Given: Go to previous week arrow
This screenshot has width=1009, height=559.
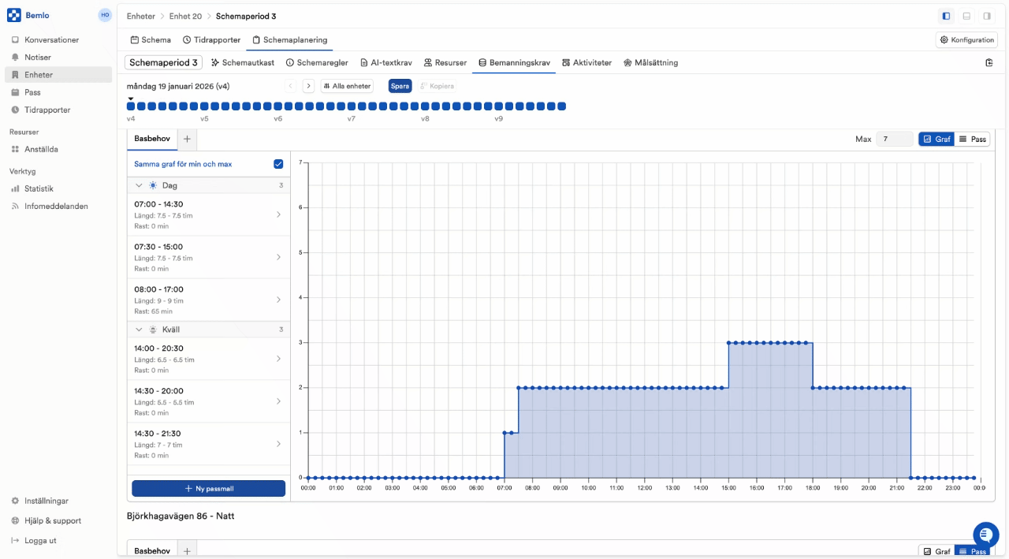Looking at the screenshot, I should 291,86.
